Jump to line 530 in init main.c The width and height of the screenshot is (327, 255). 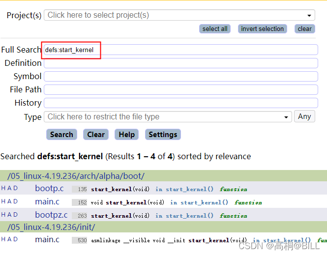pos(80,240)
